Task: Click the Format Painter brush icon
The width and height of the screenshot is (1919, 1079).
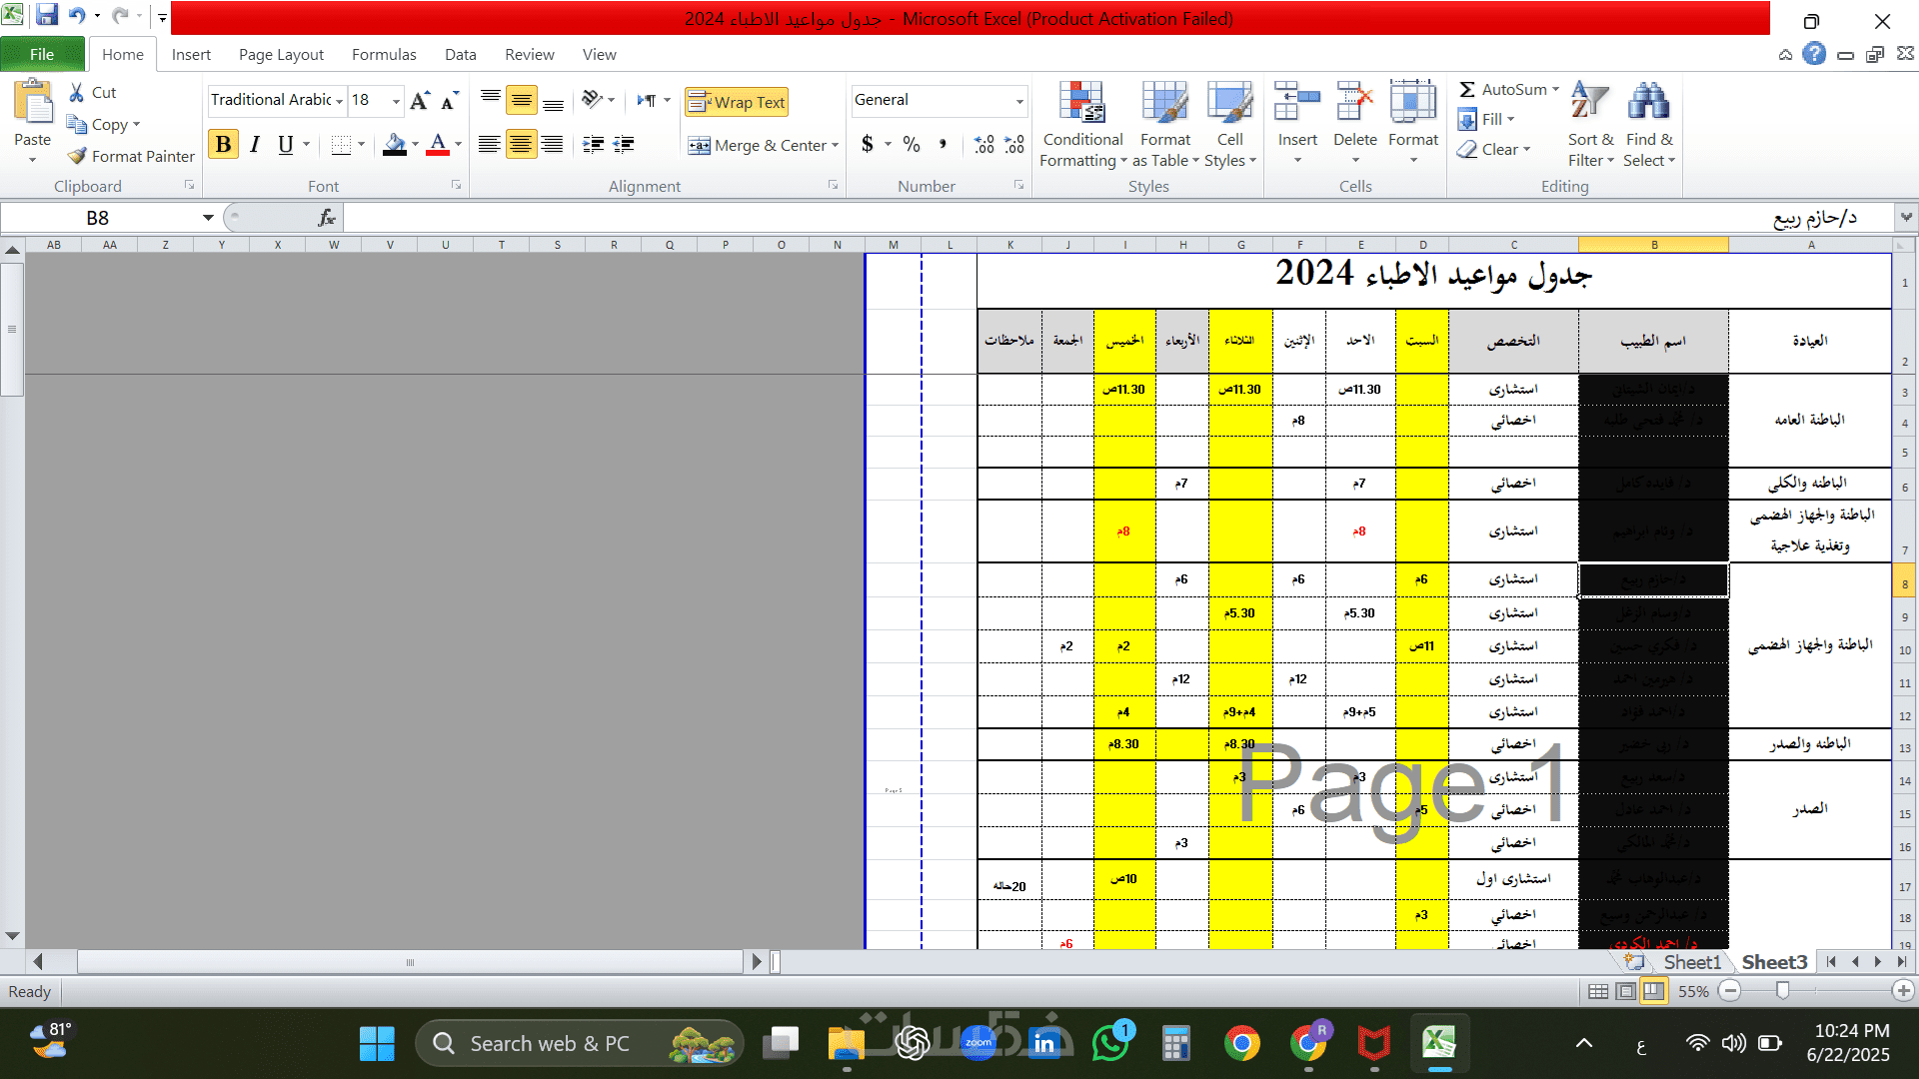Action: [x=77, y=156]
